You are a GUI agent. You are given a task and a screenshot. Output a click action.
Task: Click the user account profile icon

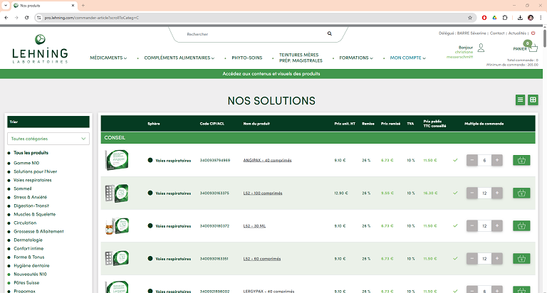(x=481, y=48)
